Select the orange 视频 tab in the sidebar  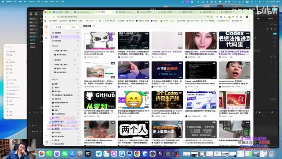[73, 27]
